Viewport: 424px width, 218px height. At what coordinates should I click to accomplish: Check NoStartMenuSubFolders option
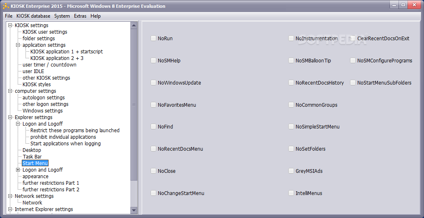352,83
